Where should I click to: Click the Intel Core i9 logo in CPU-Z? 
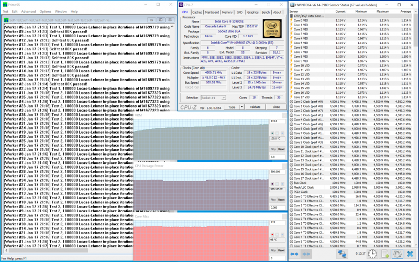pos(272,29)
